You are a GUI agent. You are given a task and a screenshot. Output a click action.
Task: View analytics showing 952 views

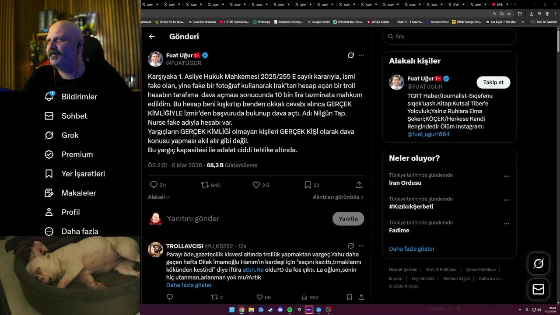[x=310, y=297]
